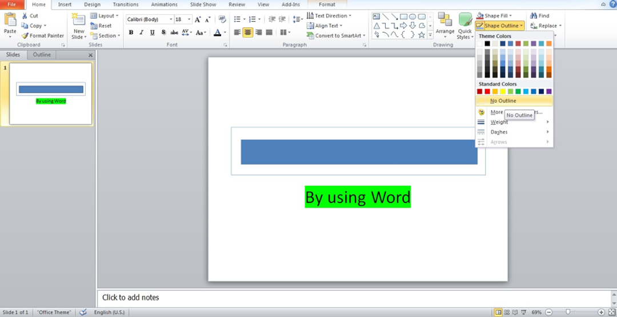This screenshot has height=317, width=617.
Task: Click the spell check status icon
Action: coord(83,312)
